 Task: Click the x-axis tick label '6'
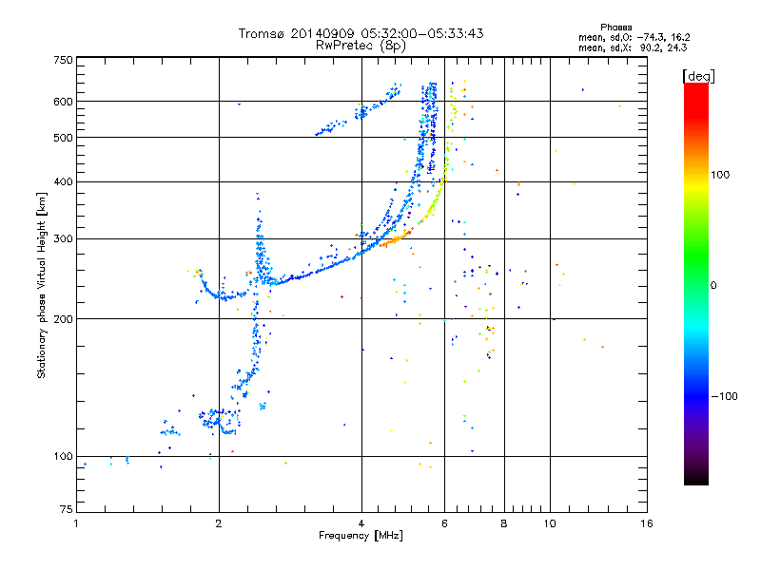(x=444, y=523)
